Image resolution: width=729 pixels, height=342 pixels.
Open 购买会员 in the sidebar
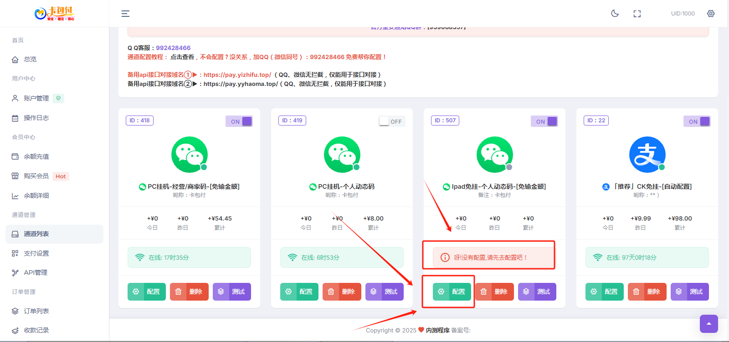[x=54, y=176]
